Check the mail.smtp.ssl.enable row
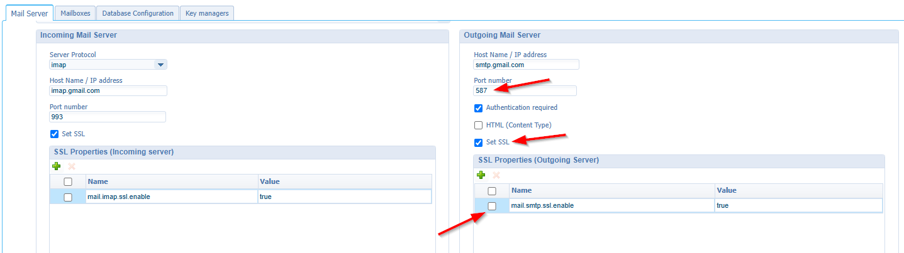 pos(492,206)
